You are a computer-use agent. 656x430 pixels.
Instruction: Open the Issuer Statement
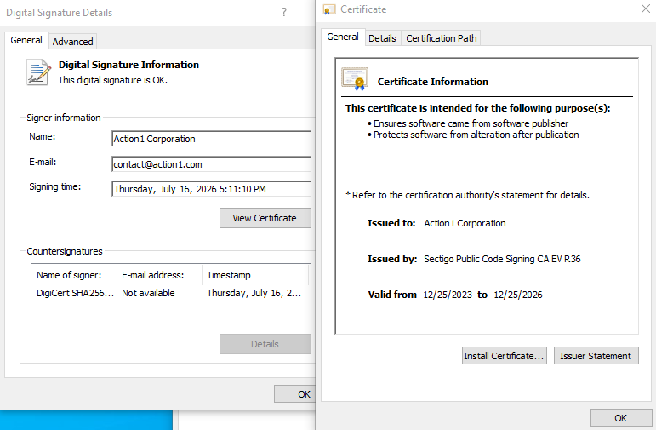(596, 355)
